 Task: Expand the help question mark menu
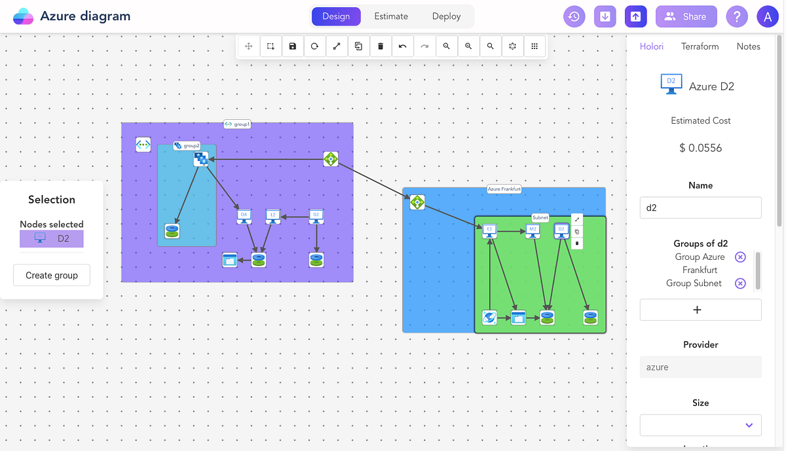[736, 16]
